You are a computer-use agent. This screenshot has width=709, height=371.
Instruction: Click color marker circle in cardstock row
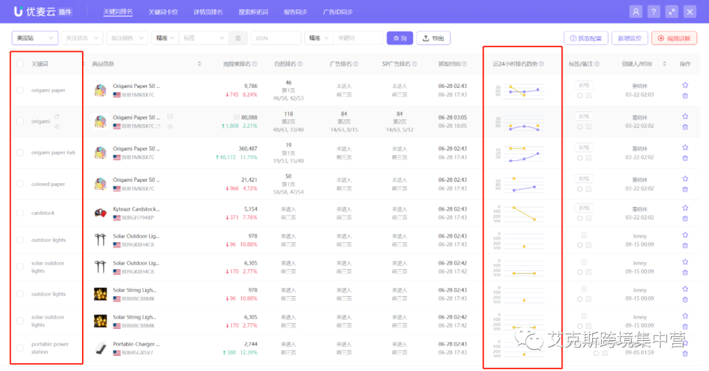pyautogui.click(x=580, y=218)
